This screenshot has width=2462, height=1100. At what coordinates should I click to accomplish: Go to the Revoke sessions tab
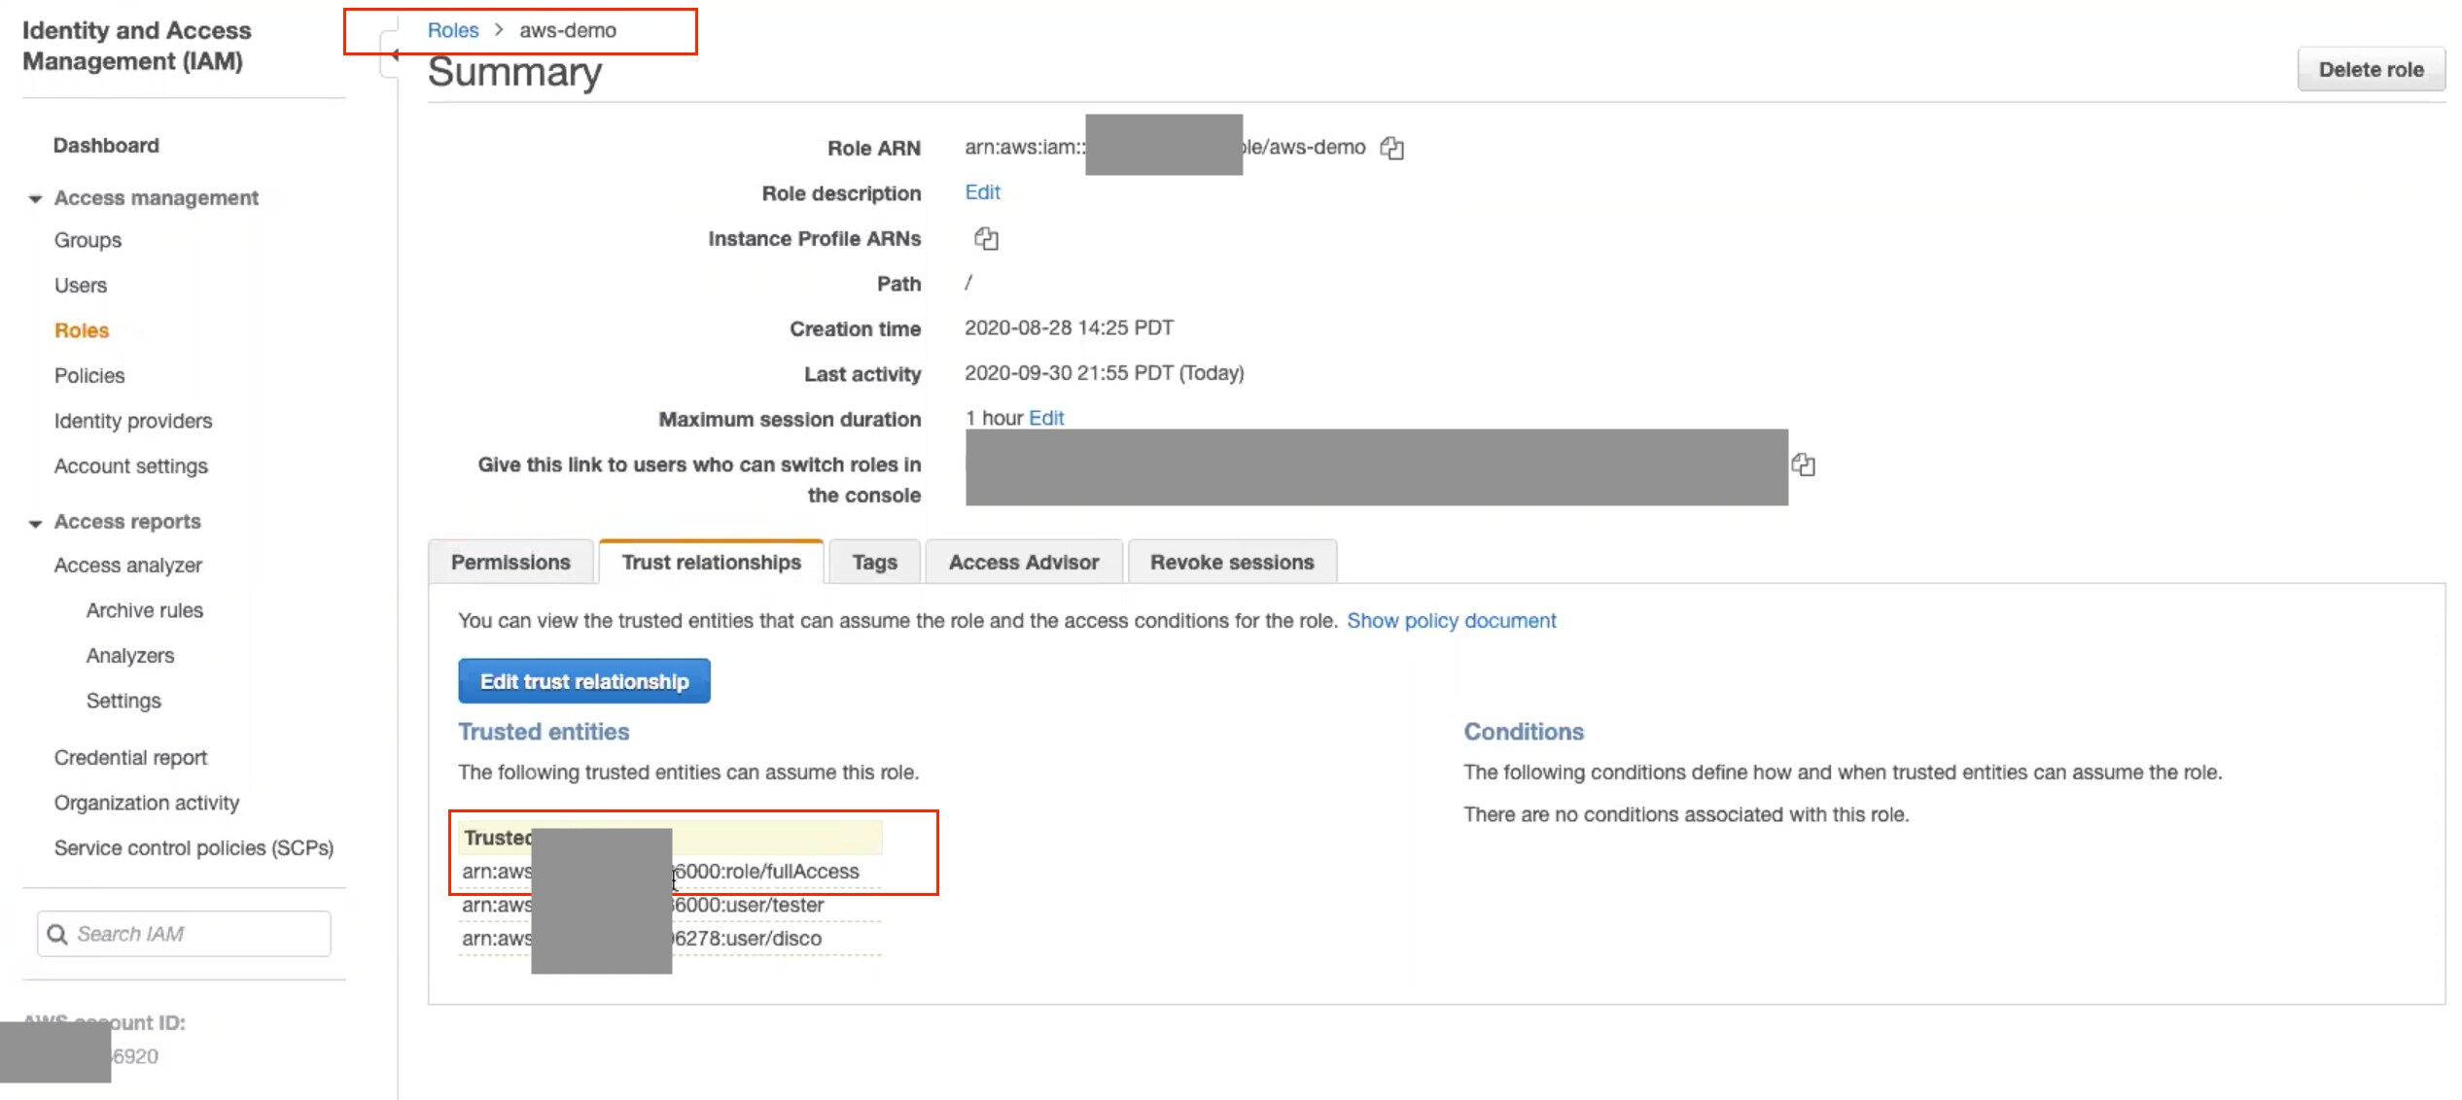pyautogui.click(x=1232, y=562)
